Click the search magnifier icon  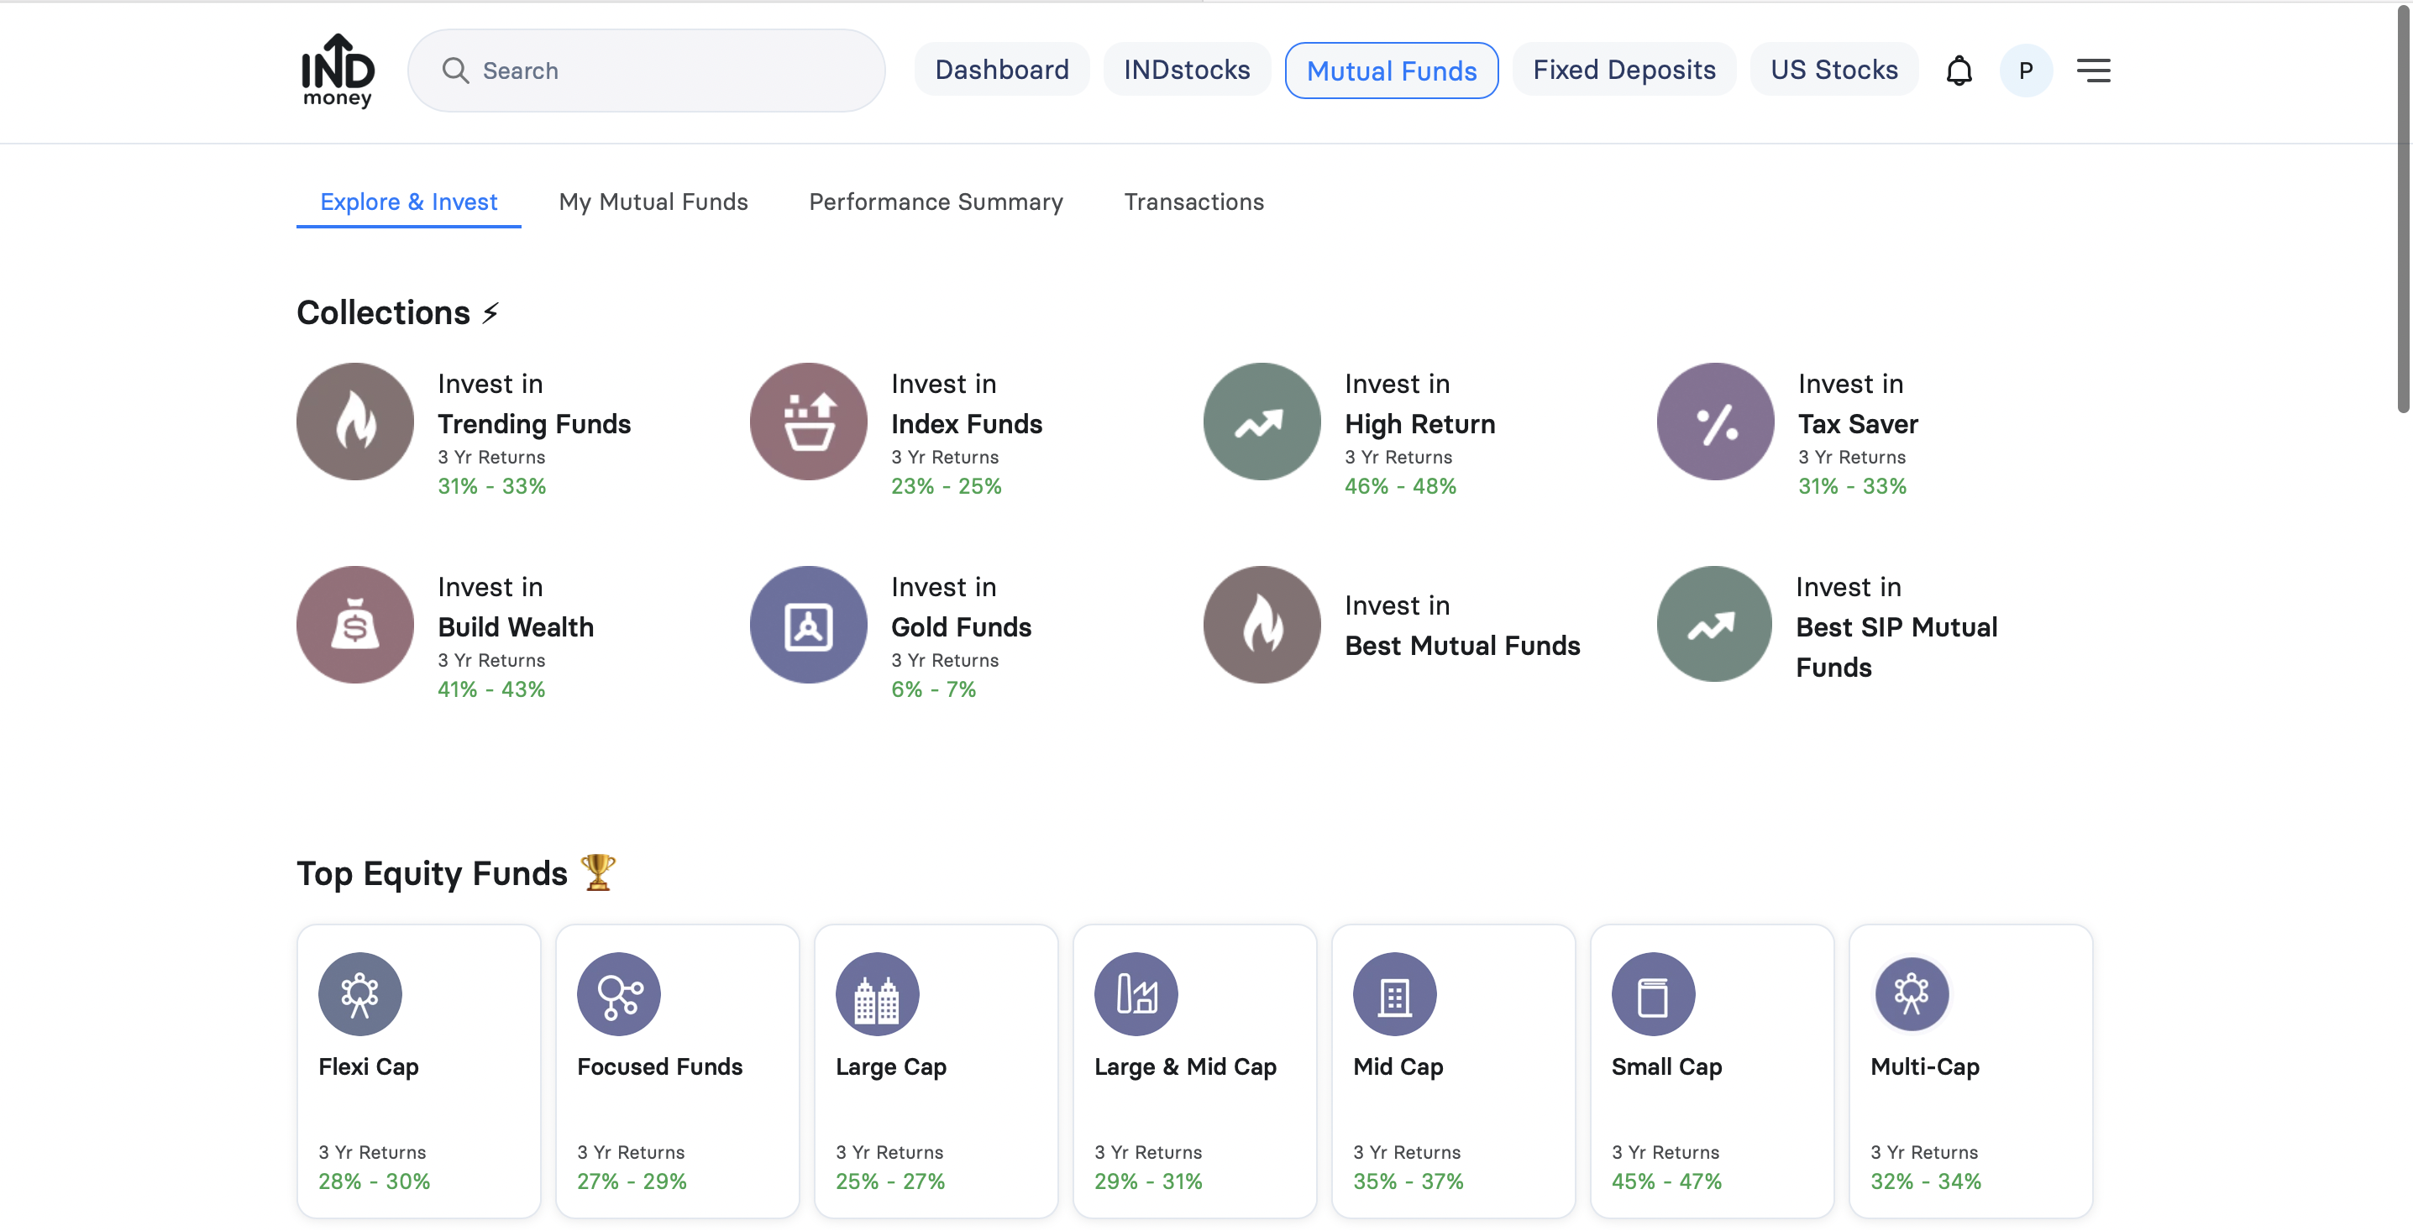455,71
